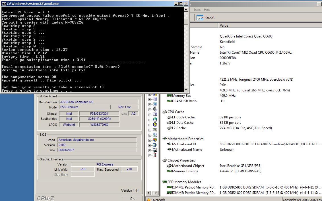Select the Storage drive icon in Everest tree

[155, 114]
